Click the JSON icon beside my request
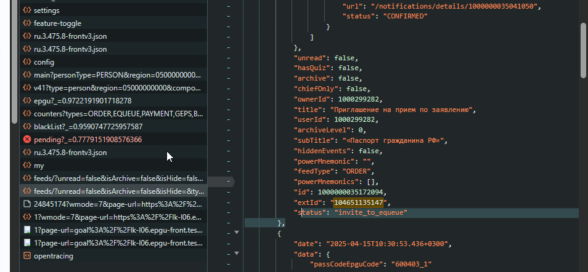This screenshot has height=272, width=588. click(x=27, y=166)
